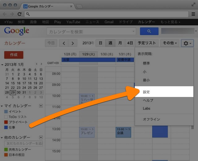Choose 標準 display density

tap(164, 63)
